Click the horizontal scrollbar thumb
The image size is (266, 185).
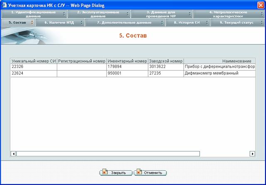click(108, 154)
